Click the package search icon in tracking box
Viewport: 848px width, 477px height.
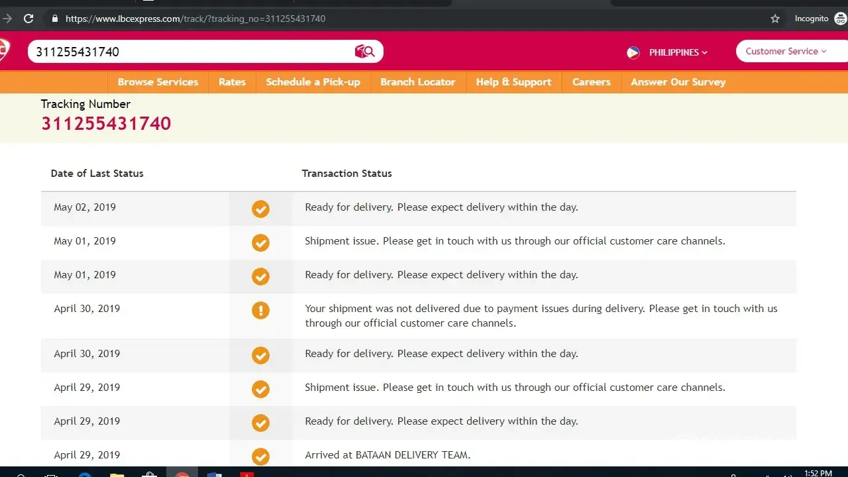coord(365,52)
